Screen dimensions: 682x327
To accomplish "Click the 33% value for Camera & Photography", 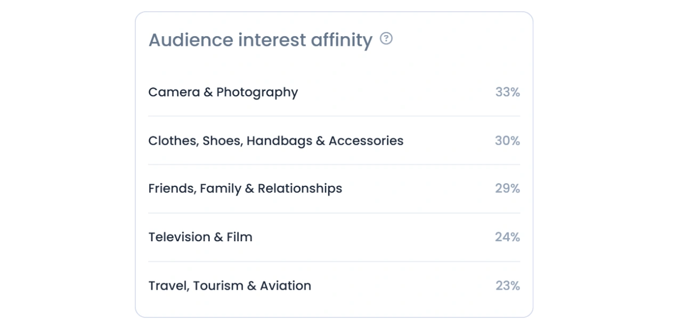I will tap(507, 93).
